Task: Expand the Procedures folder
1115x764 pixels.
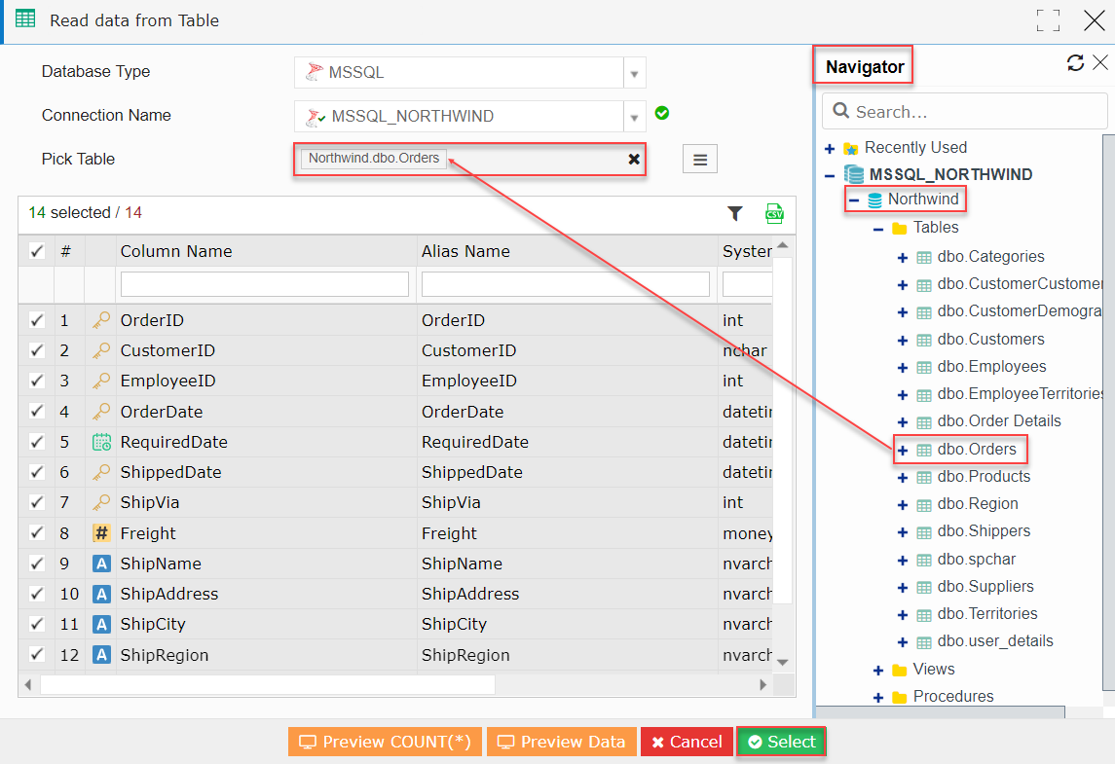Action: tap(878, 698)
